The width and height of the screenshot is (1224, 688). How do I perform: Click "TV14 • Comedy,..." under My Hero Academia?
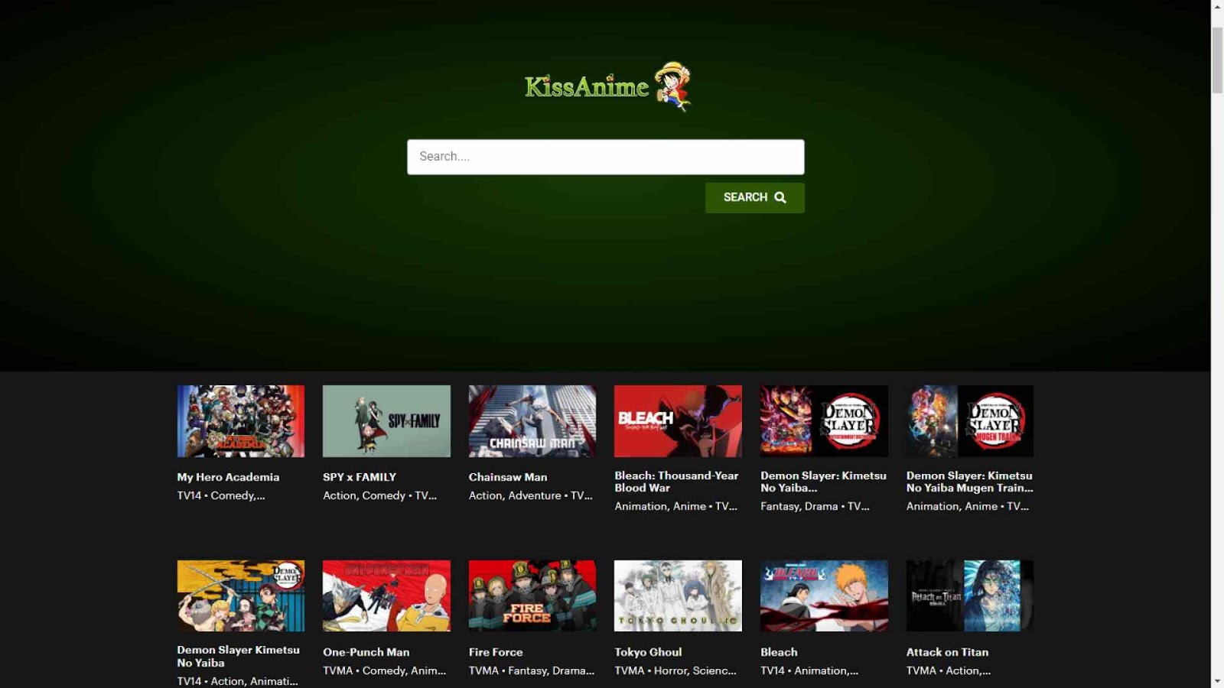pyautogui.click(x=221, y=495)
